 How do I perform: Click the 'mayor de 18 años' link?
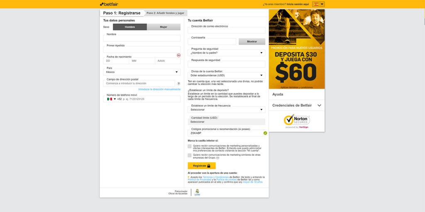pyautogui.click(x=253, y=182)
